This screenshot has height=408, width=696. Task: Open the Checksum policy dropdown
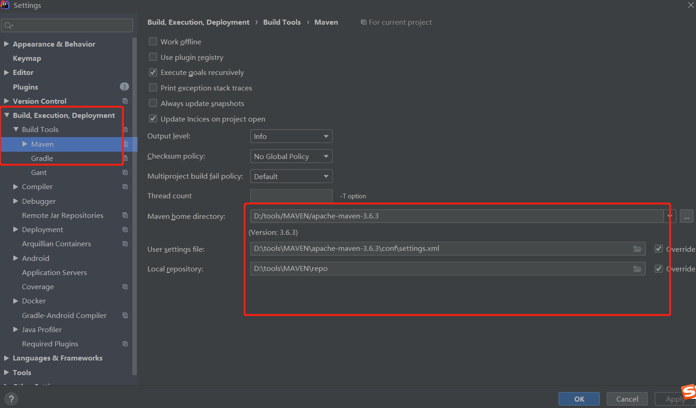291,156
